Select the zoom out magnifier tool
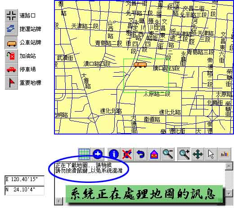The width and height of the screenshot is (234, 208). pyautogui.click(x=168, y=154)
